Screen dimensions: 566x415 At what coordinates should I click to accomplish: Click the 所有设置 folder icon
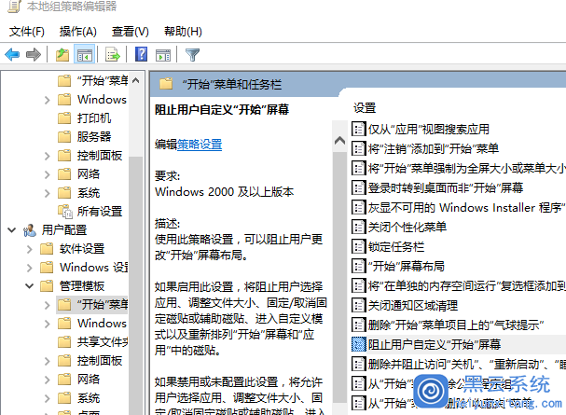tap(65, 211)
